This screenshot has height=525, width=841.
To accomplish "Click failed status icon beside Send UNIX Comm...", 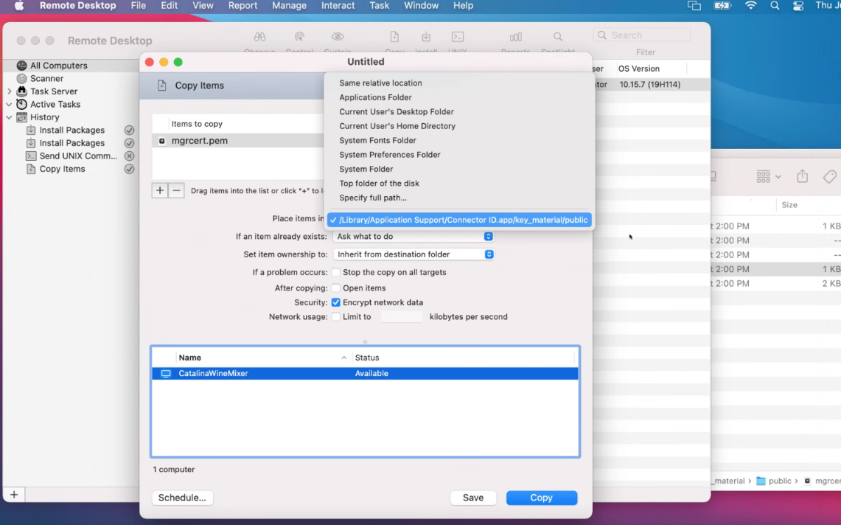I will pos(129,156).
